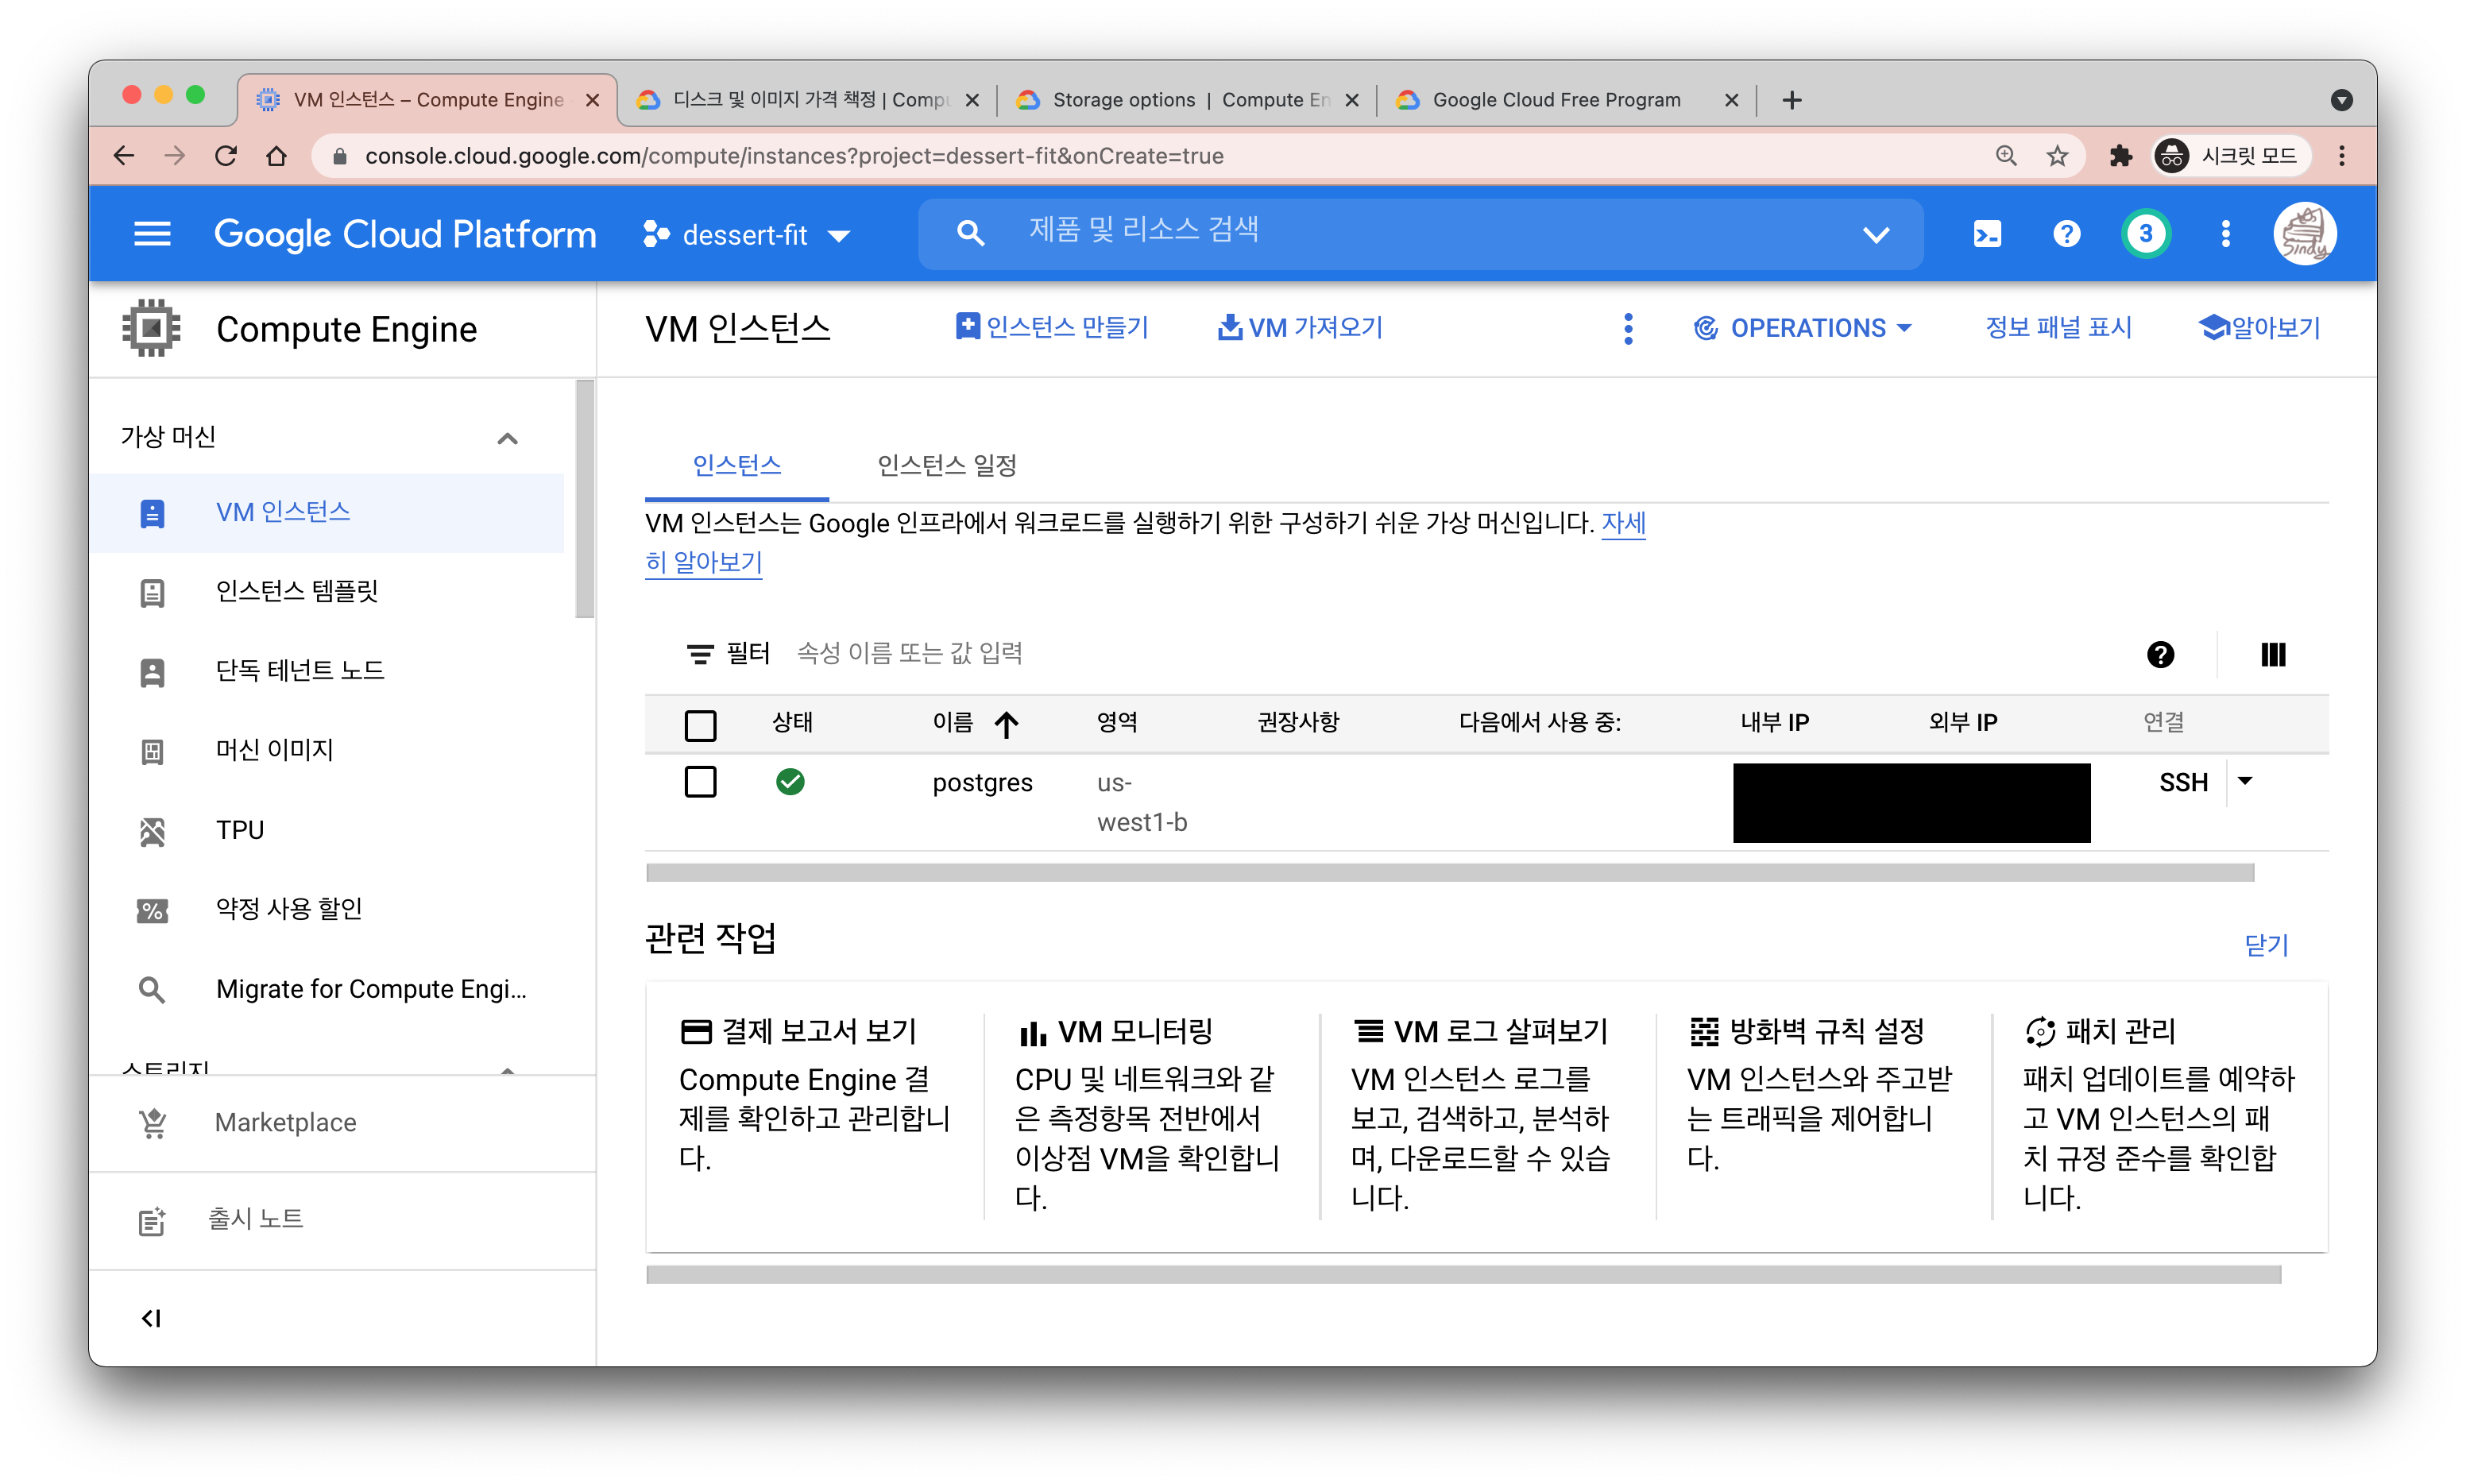2466x1484 pixels.
Task: Switch to Google Cloud Free Program browser tab
Action: pyautogui.click(x=1566, y=100)
